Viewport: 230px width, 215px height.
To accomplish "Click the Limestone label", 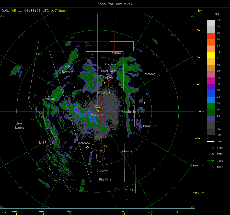I will click(x=48, y=99).
